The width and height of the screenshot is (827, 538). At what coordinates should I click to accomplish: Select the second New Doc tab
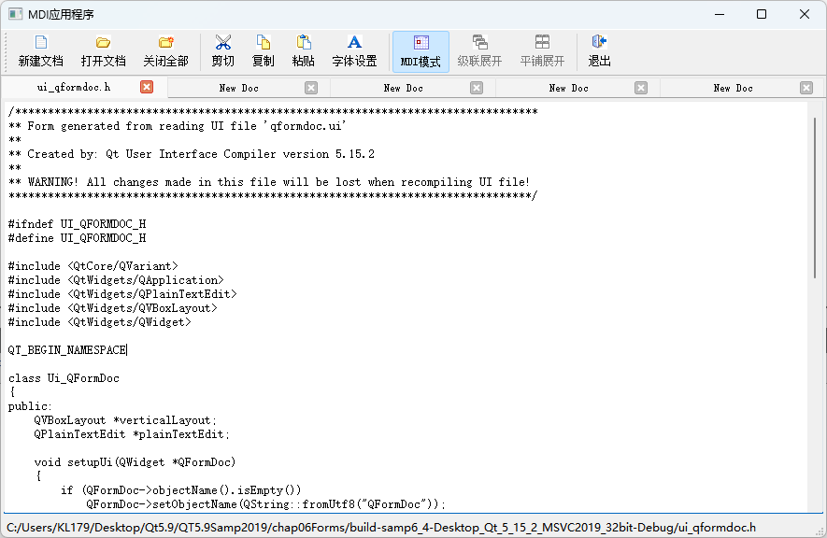coord(403,88)
